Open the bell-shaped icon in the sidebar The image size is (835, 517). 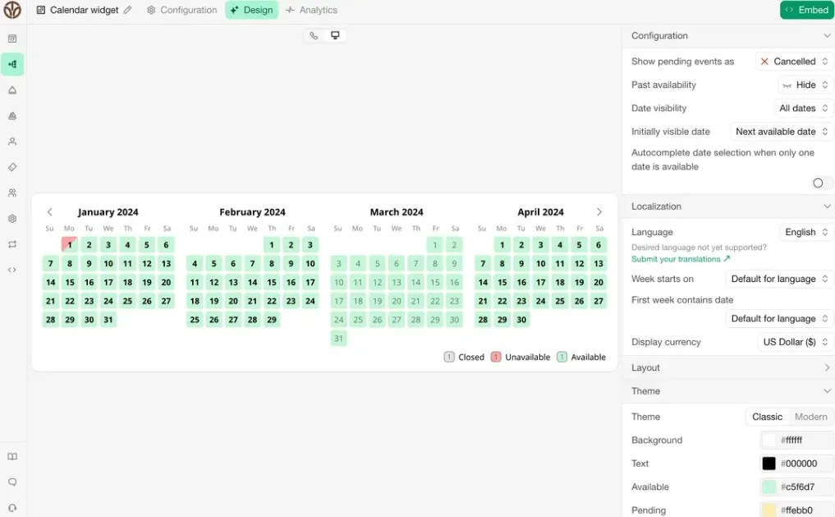[12, 90]
